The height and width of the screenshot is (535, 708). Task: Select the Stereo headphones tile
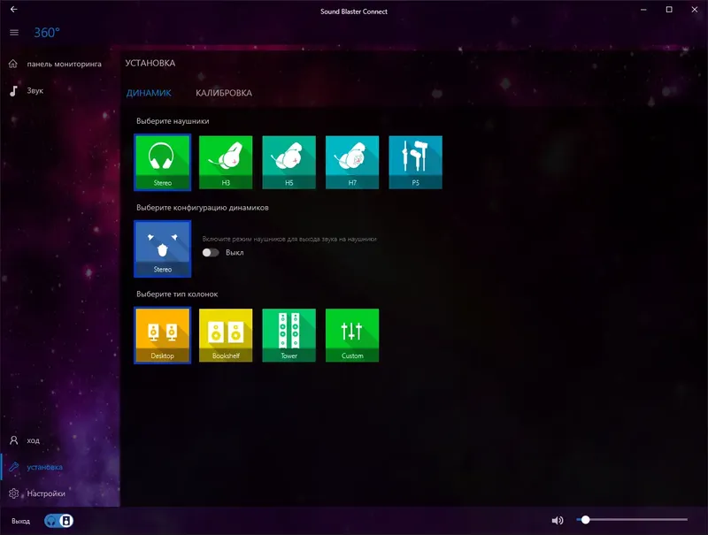(163, 161)
